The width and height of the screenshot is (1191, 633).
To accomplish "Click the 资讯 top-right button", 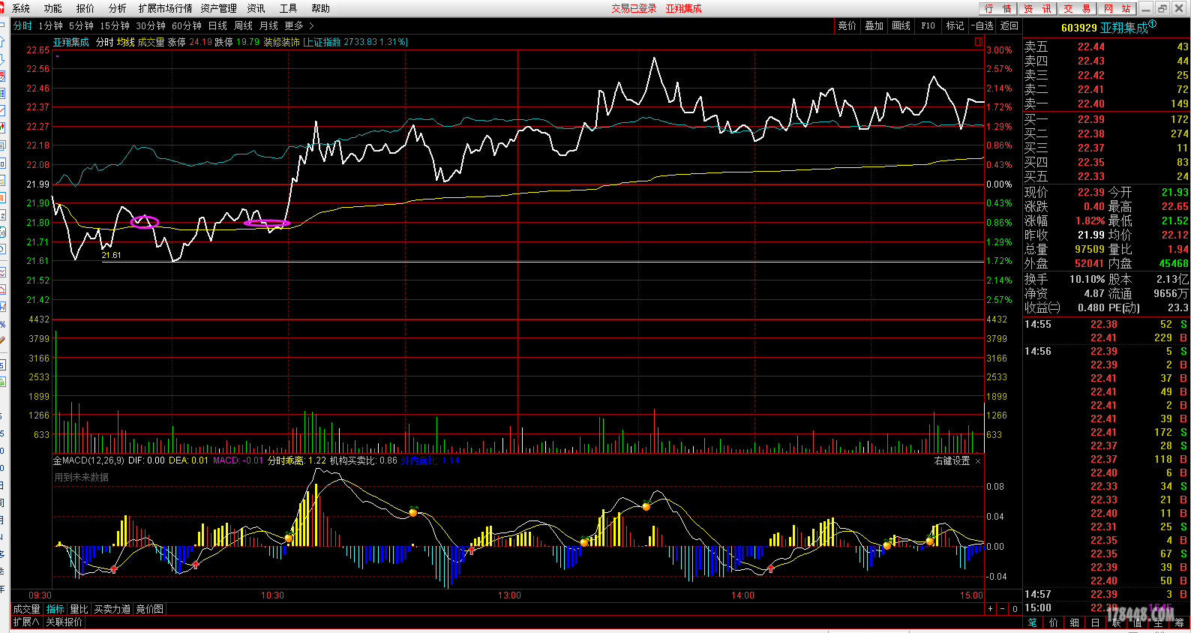I will click(1038, 8).
